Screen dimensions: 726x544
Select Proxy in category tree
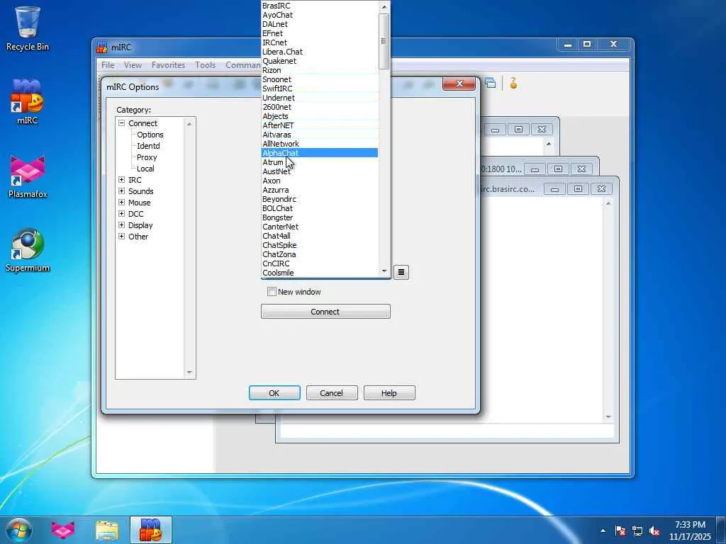147,157
